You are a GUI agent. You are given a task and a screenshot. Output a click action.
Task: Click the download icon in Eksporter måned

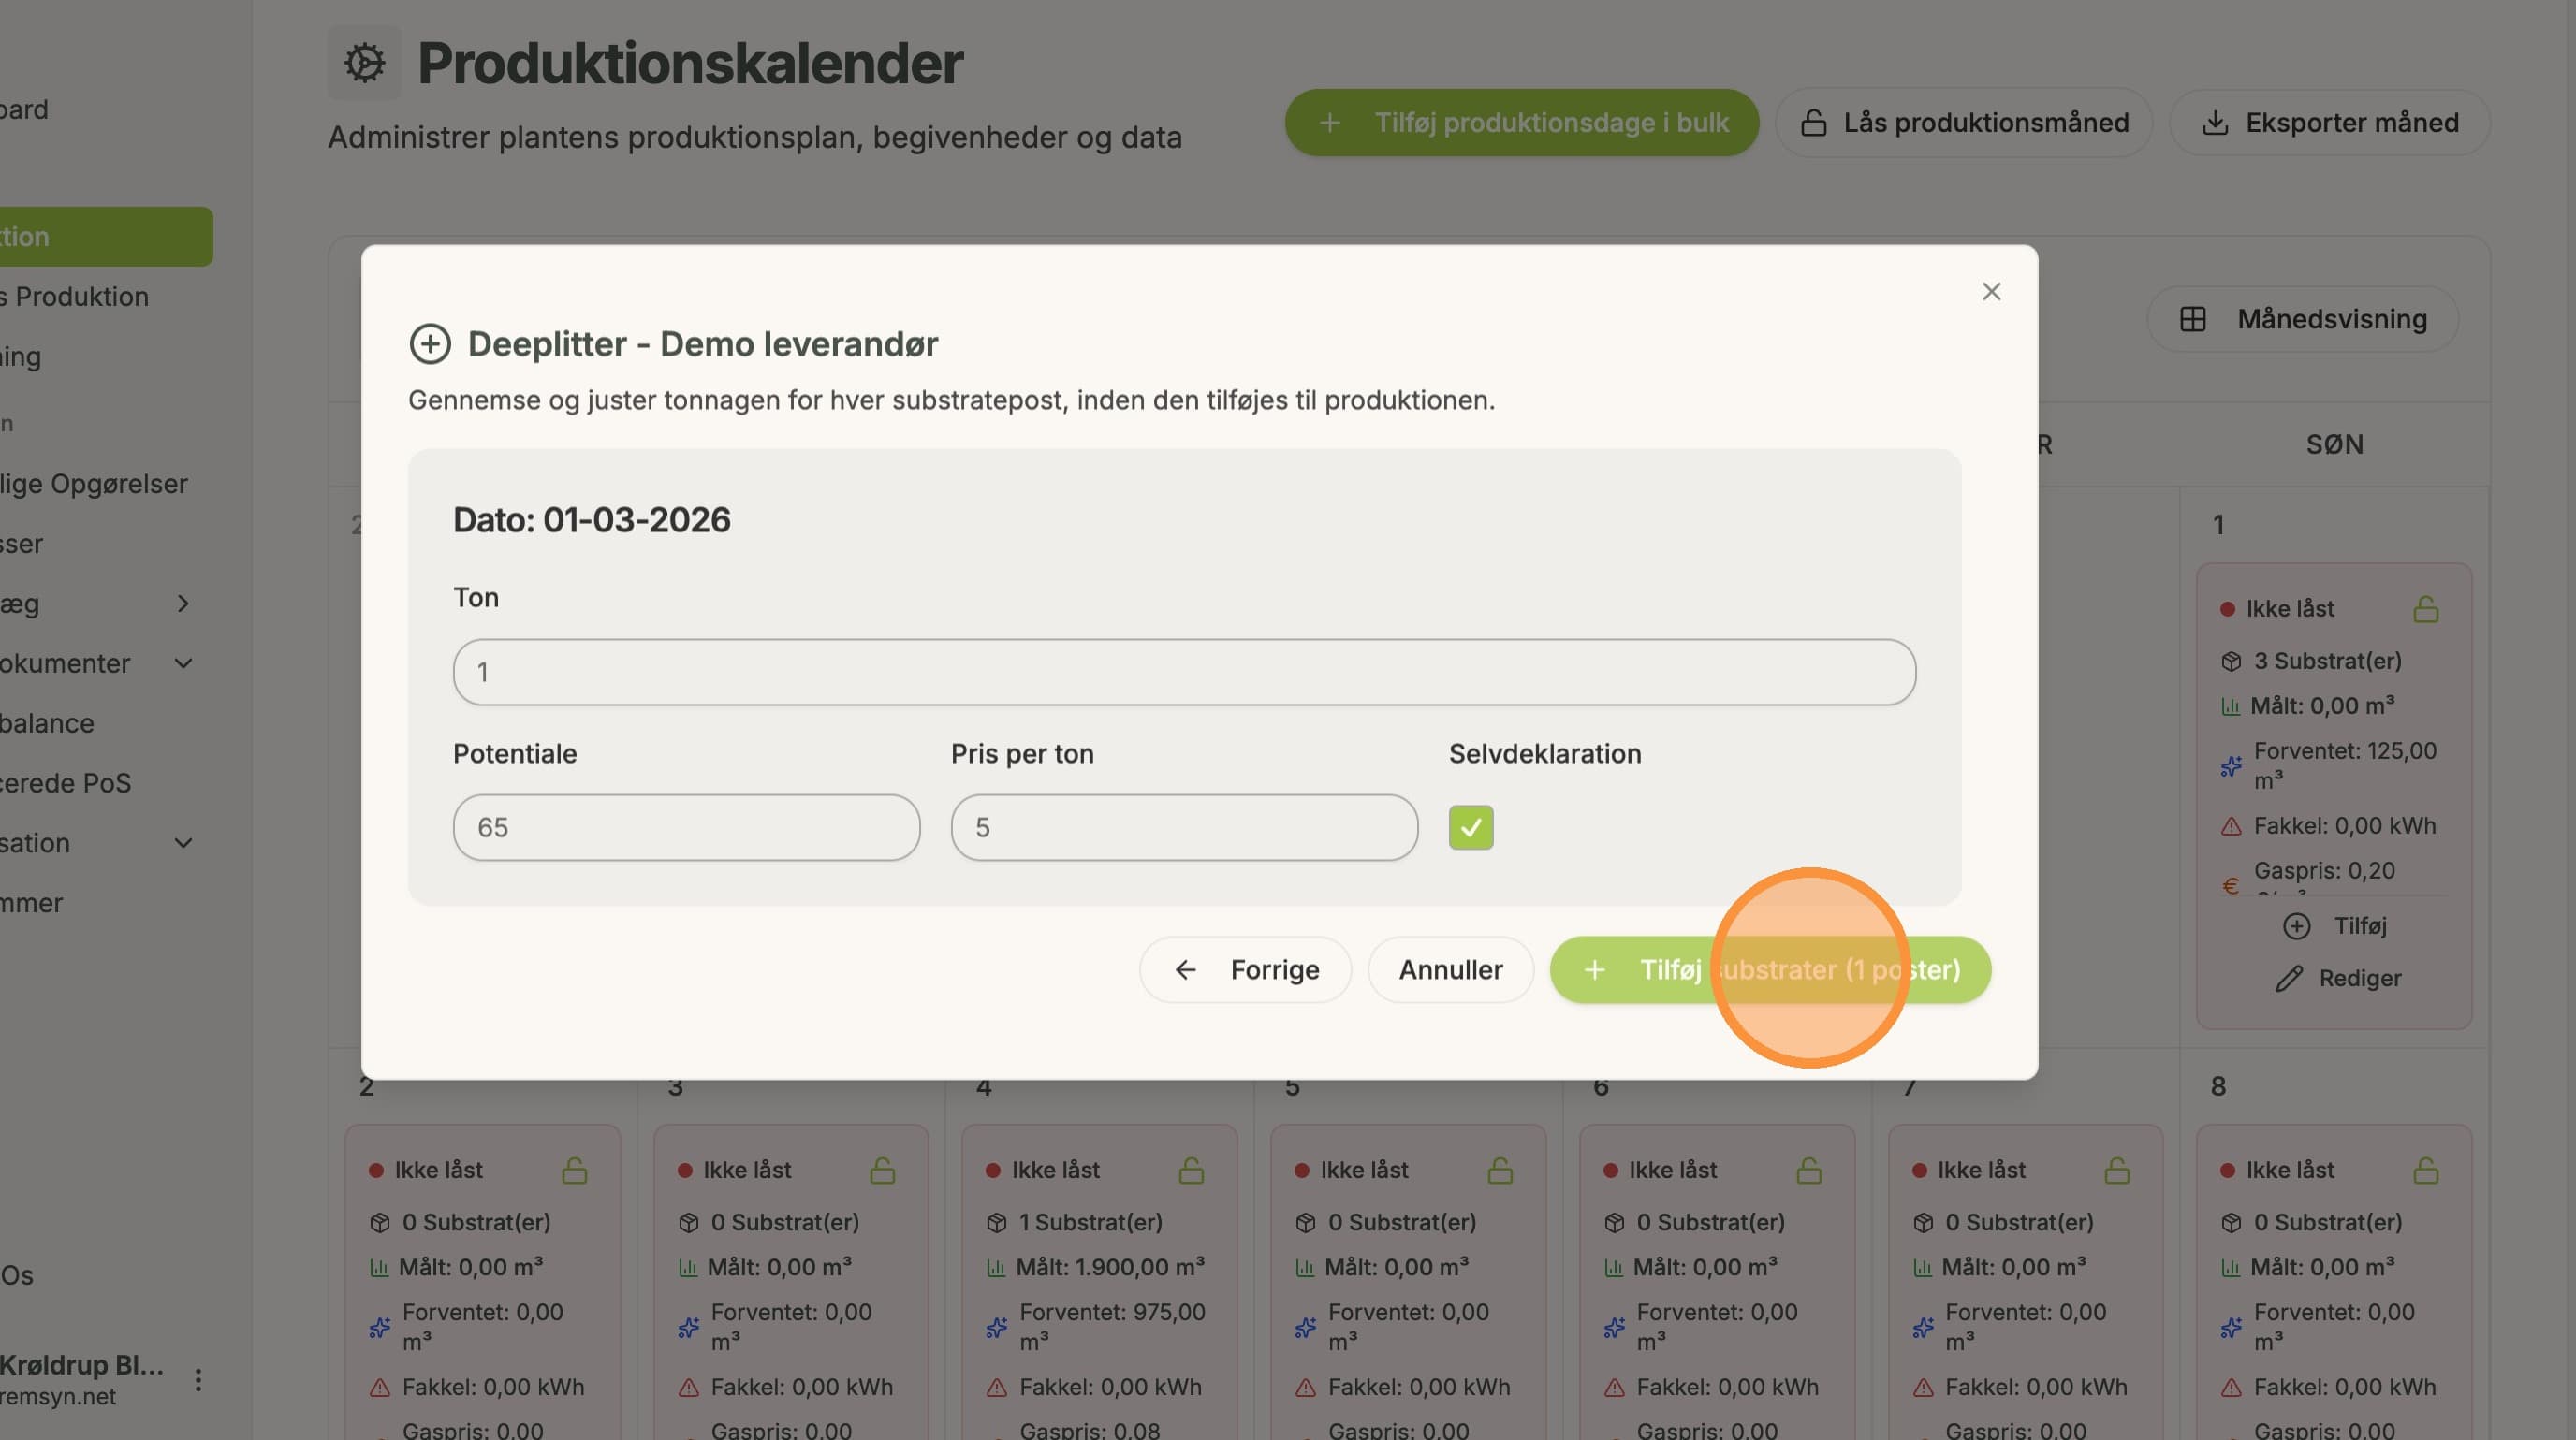2215,123
